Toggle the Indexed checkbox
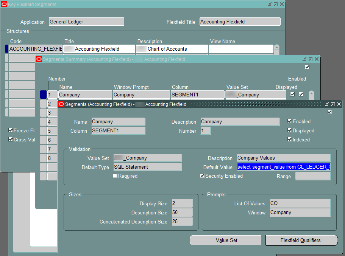Screen dimensions: 345x256 click(290, 139)
